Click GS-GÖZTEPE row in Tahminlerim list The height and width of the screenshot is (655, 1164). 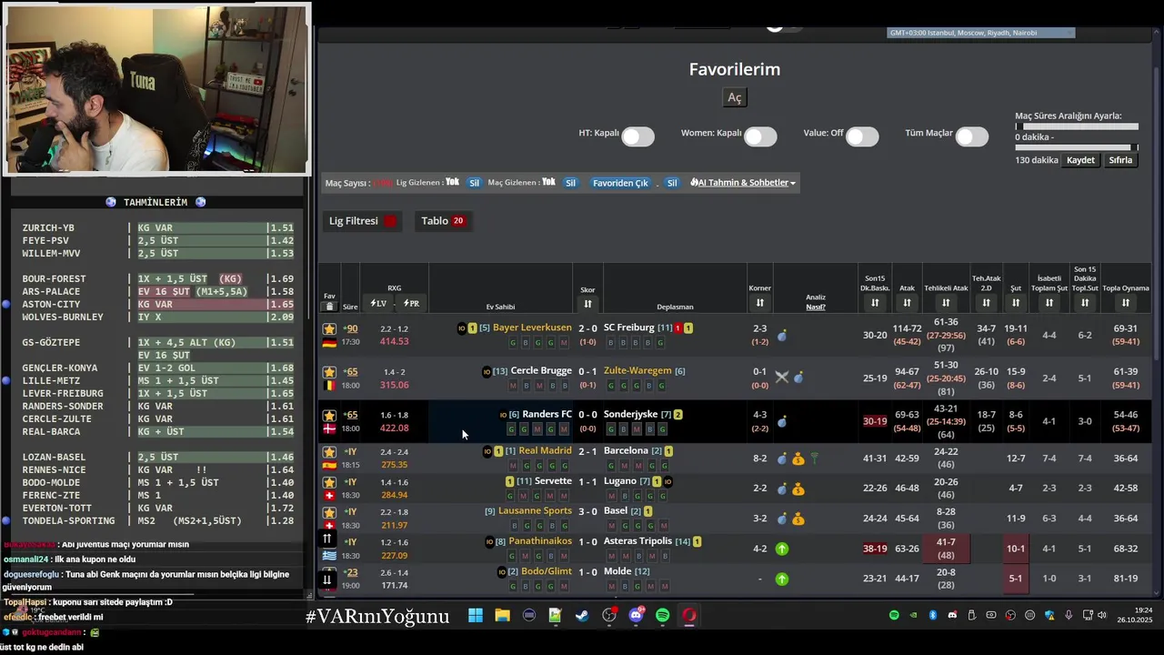coord(158,343)
